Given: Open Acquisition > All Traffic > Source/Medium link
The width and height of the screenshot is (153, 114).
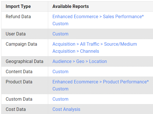Looking at the screenshot, I should [95, 44].
